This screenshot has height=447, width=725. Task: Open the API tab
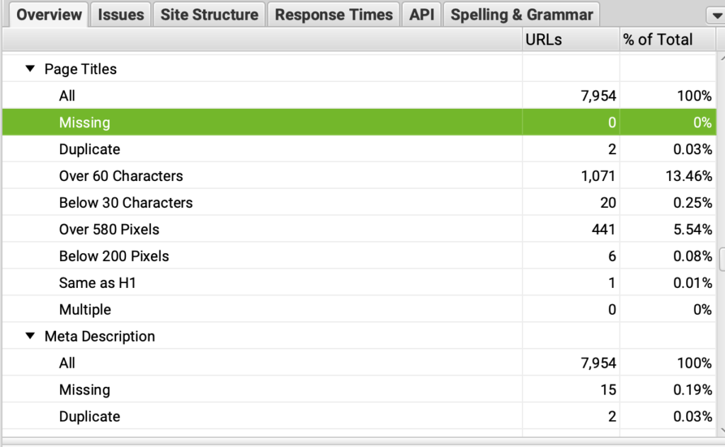click(x=421, y=14)
